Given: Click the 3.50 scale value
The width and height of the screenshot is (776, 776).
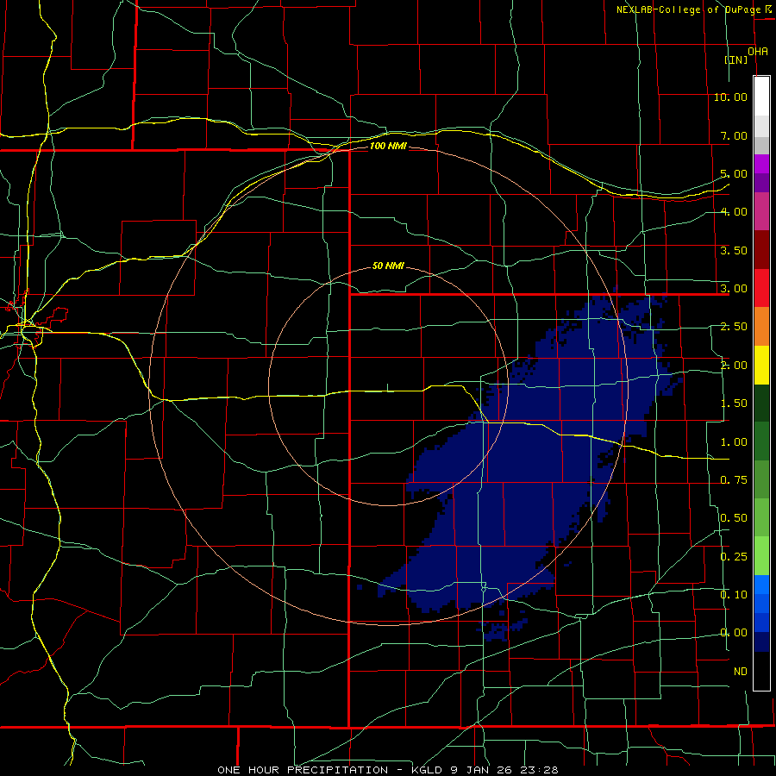Looking at the screenshot, I should point(734,250).
